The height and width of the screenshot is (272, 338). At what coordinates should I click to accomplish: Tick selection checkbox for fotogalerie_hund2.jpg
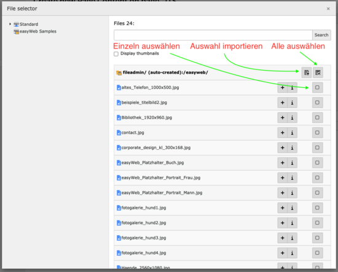(318, 223)
